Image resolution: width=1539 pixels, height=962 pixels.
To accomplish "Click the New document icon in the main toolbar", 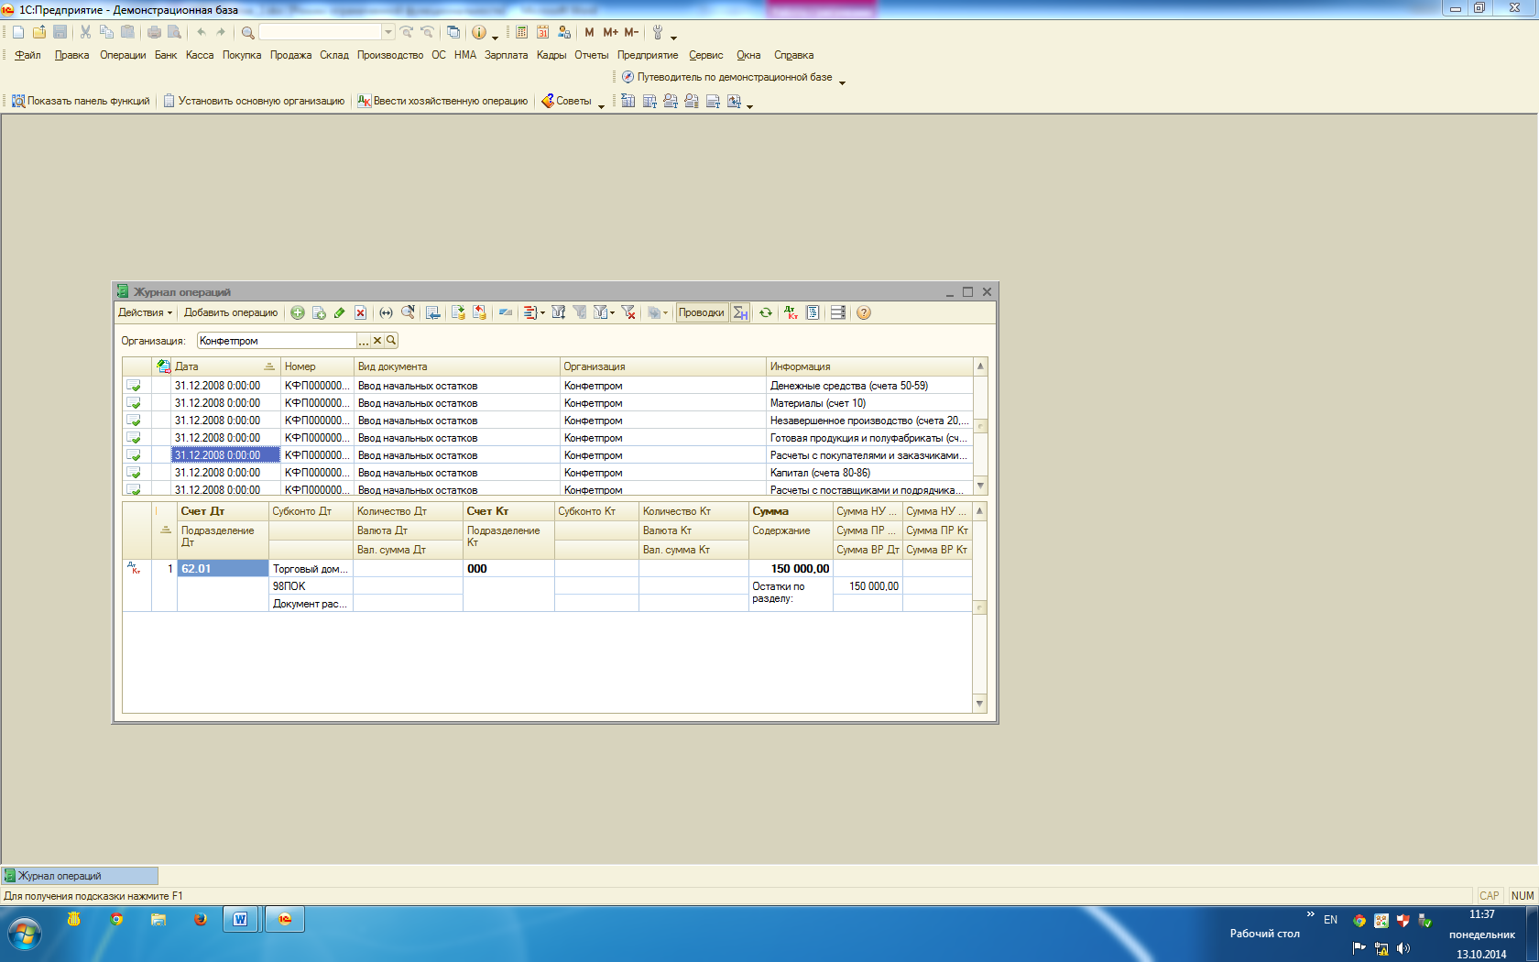I will (x=18, y=32).
